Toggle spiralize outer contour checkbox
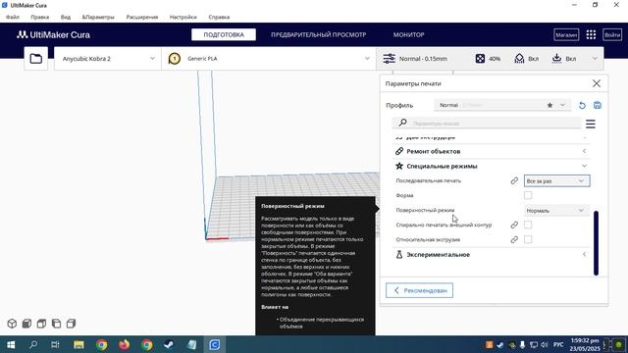628x353 pixels. (x=528, y=225)
